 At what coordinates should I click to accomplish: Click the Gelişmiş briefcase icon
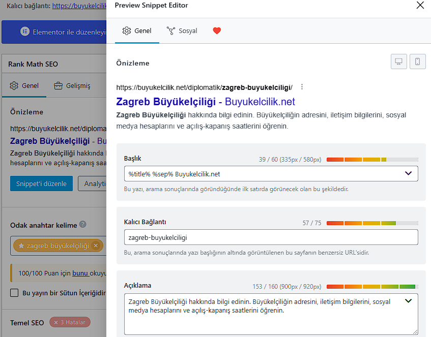pyautogui.click(x=58, y=86)
